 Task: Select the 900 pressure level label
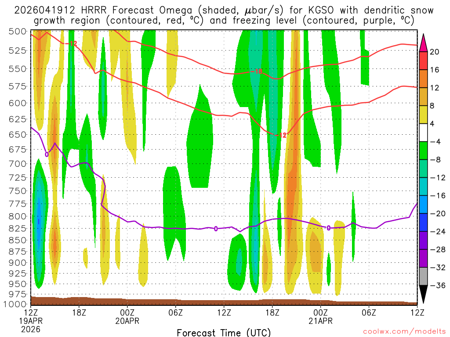pyautogui.click(x=18, y=262)
